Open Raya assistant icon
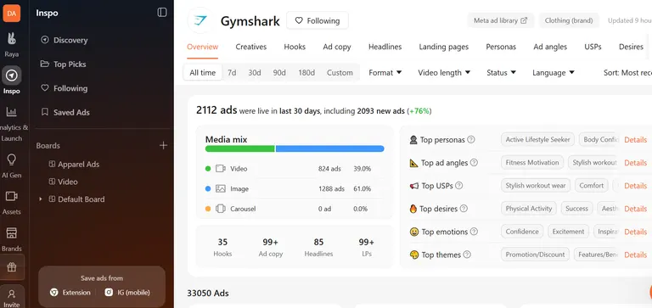 tap(12, 39)
